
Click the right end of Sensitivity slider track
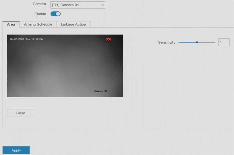214,42
